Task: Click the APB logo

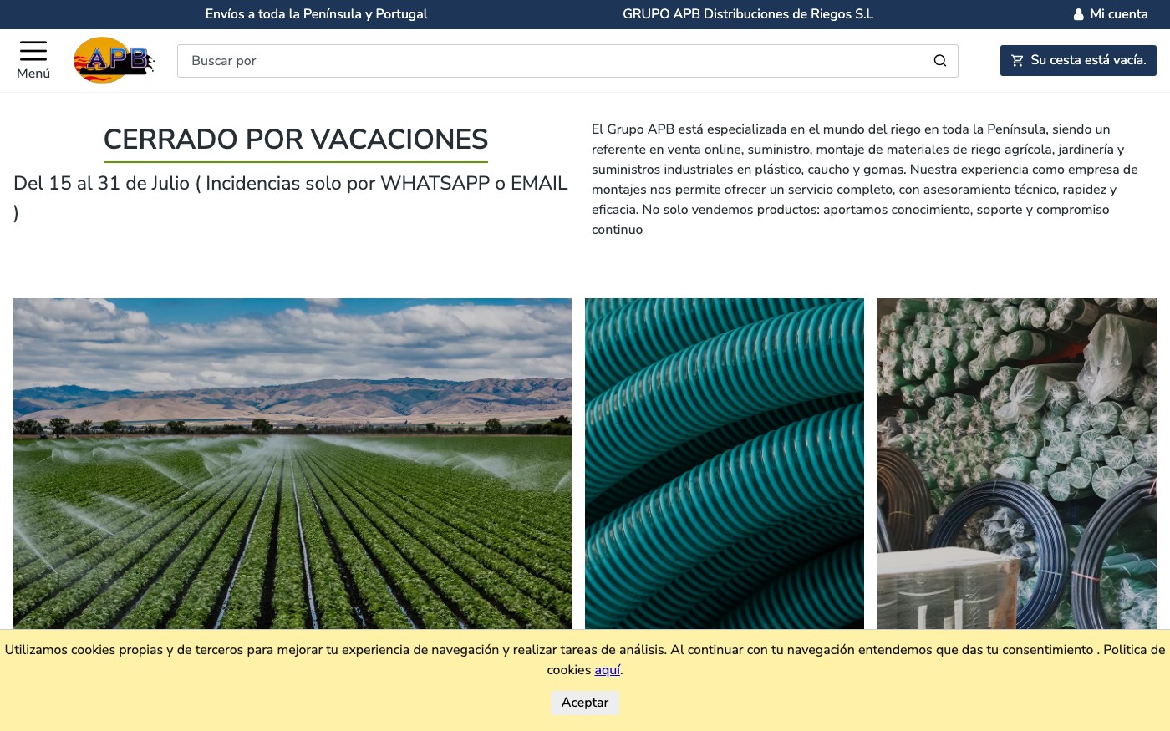Action: 114,60
